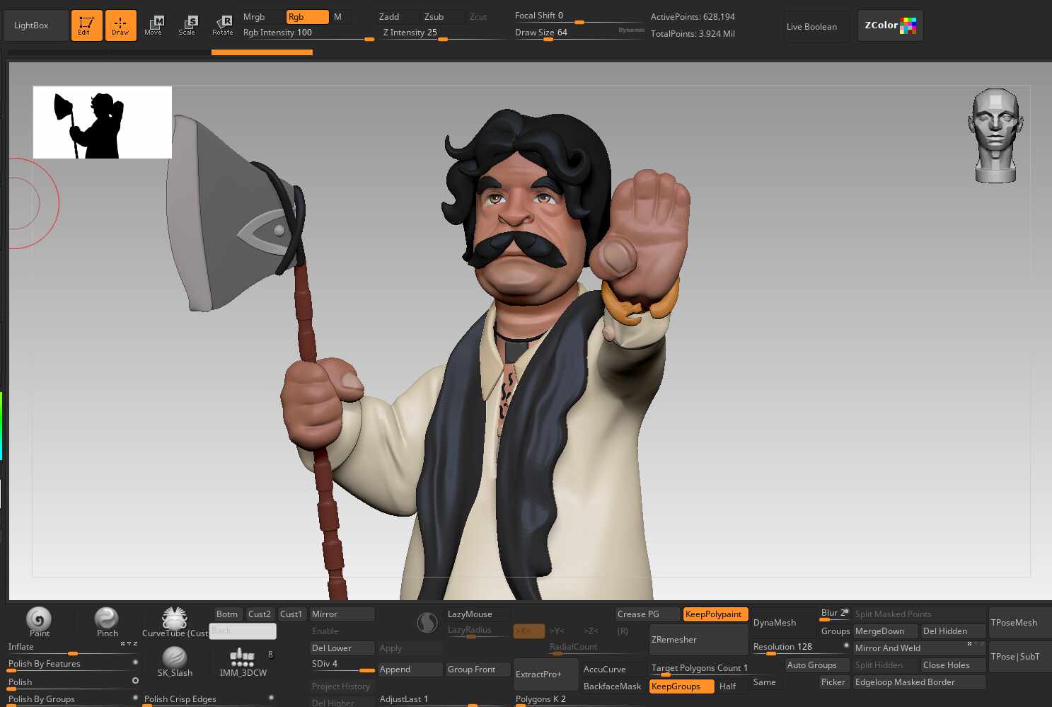
Task: Click the head camera orientation gizmo
Action: tap(995, 136)
